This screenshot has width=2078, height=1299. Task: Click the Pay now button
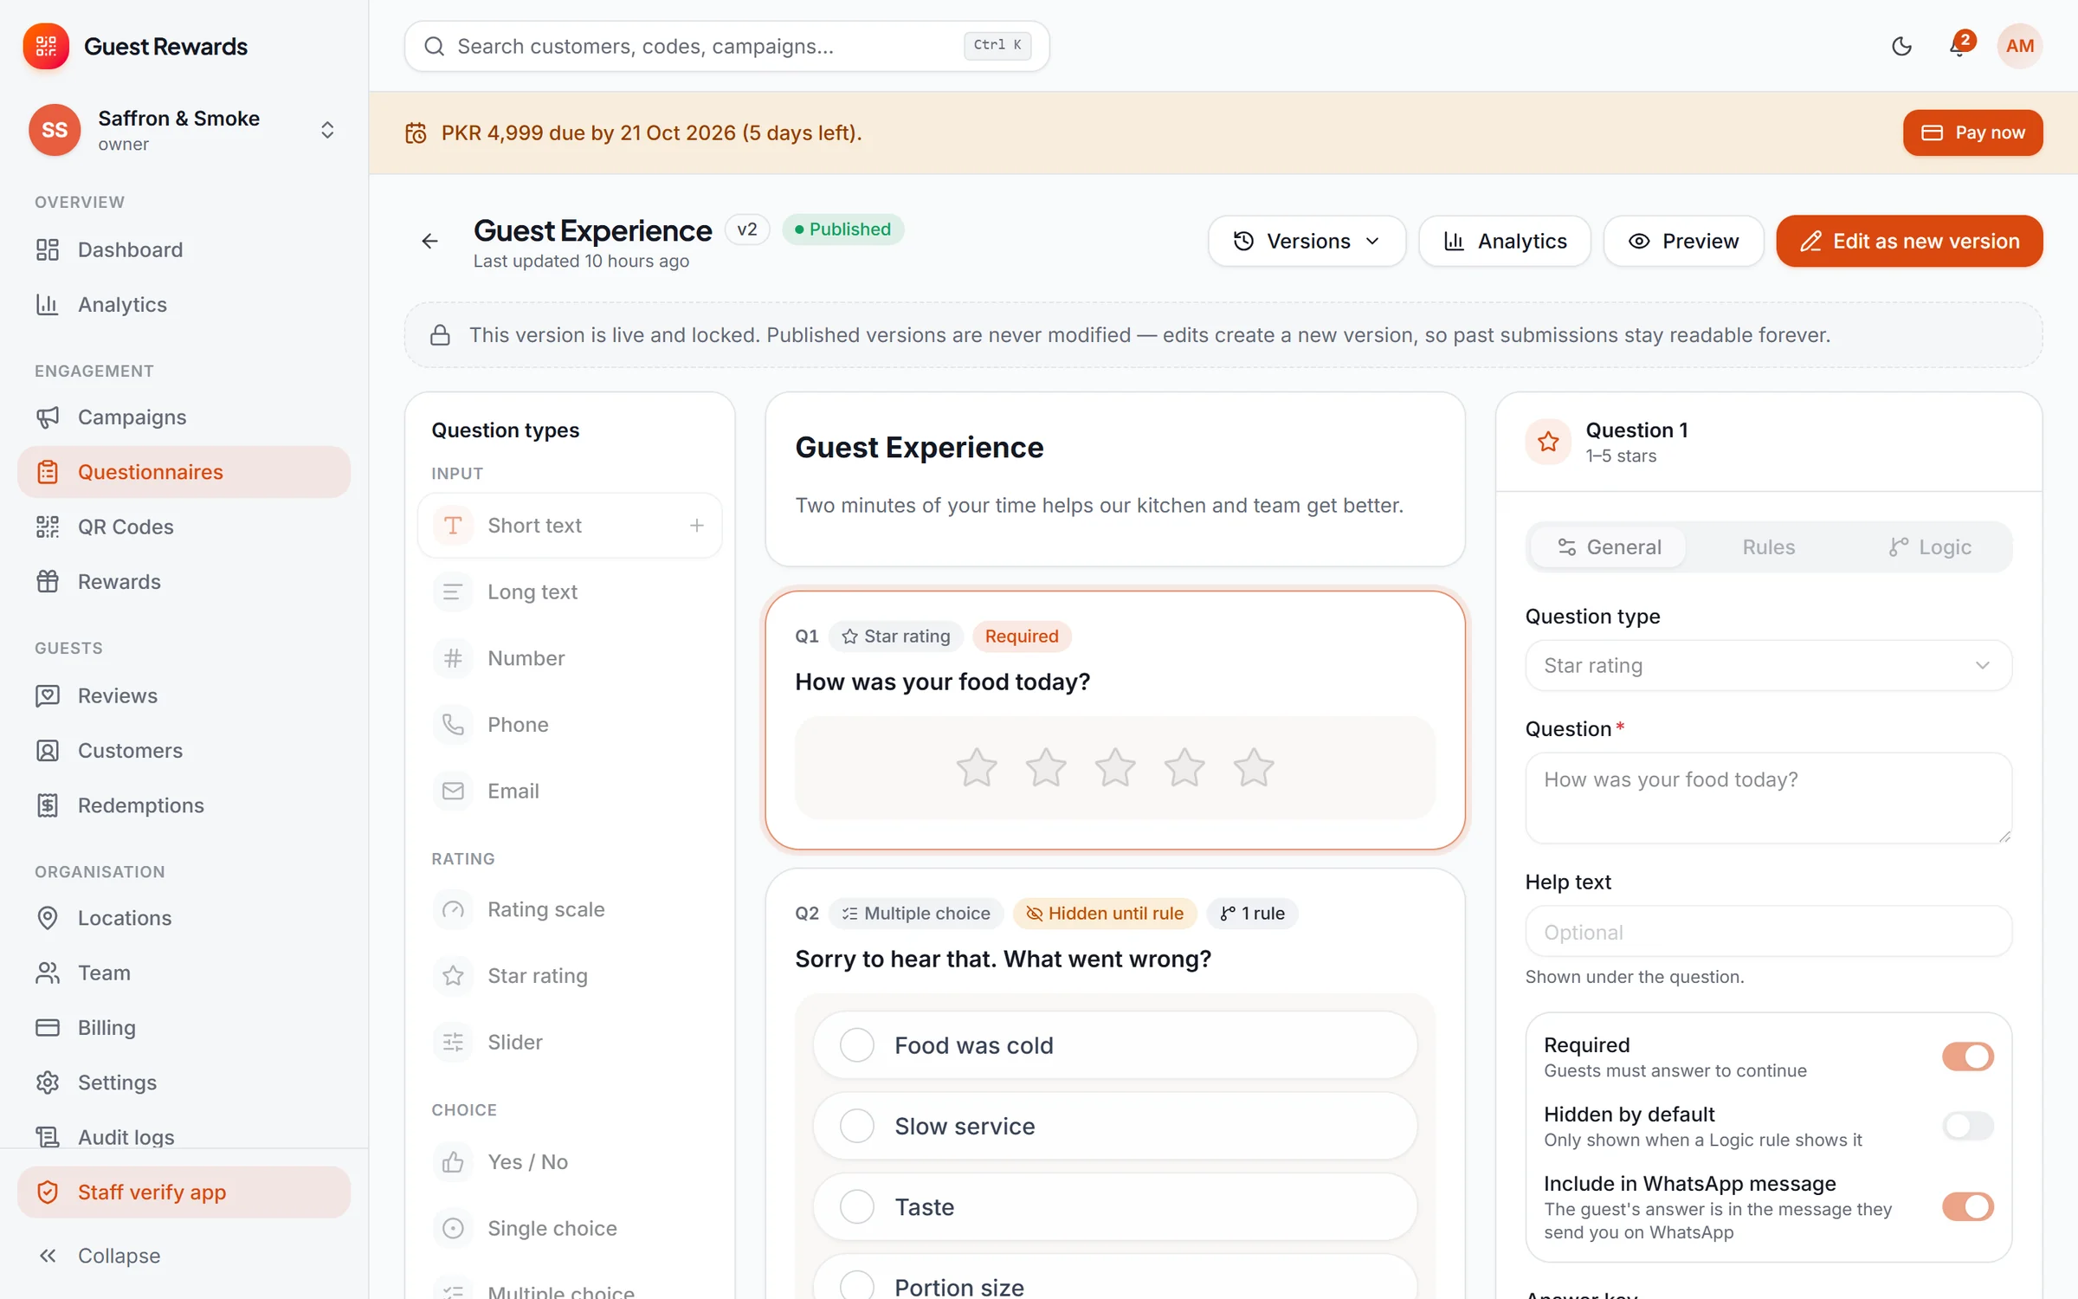(x=1972, y=132)
